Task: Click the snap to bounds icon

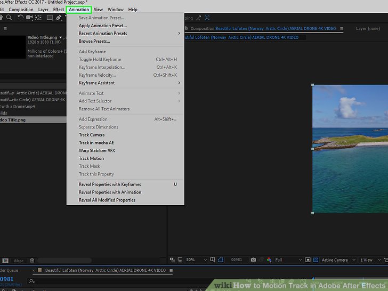Action: pos(207,18)
